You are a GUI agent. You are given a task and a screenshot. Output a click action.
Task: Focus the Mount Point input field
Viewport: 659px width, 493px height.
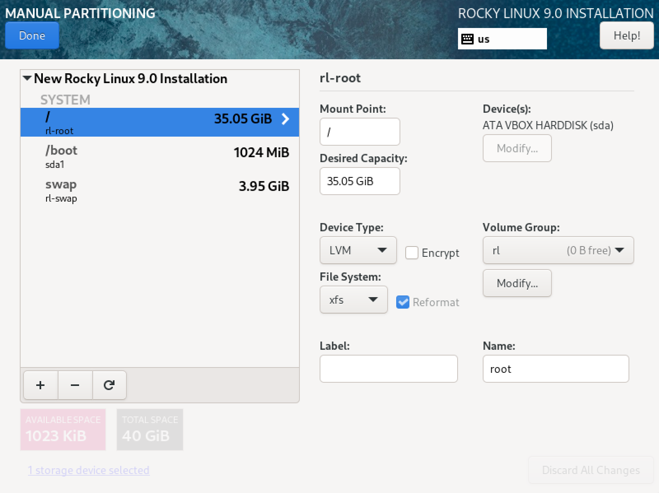pyautogui.click(x=360, y=132)
